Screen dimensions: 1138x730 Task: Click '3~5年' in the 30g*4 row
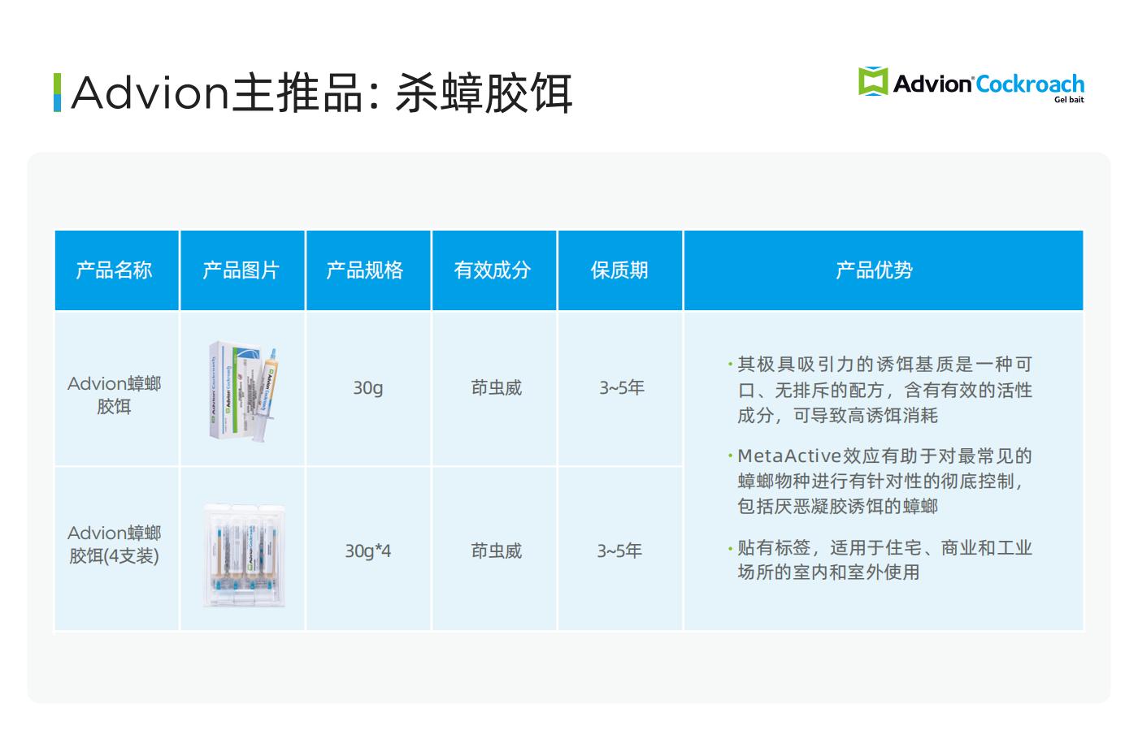[x=620, y=551]
